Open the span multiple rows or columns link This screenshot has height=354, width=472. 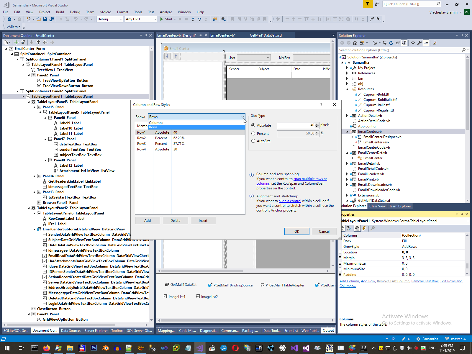(310, 179)
